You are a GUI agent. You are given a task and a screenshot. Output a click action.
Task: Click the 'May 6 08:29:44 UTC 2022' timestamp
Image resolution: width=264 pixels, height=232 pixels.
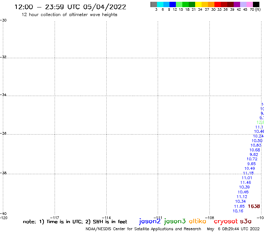[233, 229]
